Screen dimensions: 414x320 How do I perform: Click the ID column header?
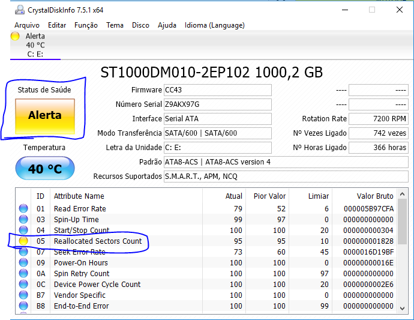[x=40, y=196]
